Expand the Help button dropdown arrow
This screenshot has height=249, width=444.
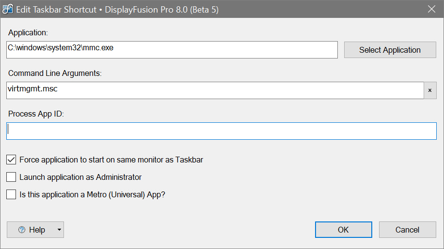[x=59, y=230]
